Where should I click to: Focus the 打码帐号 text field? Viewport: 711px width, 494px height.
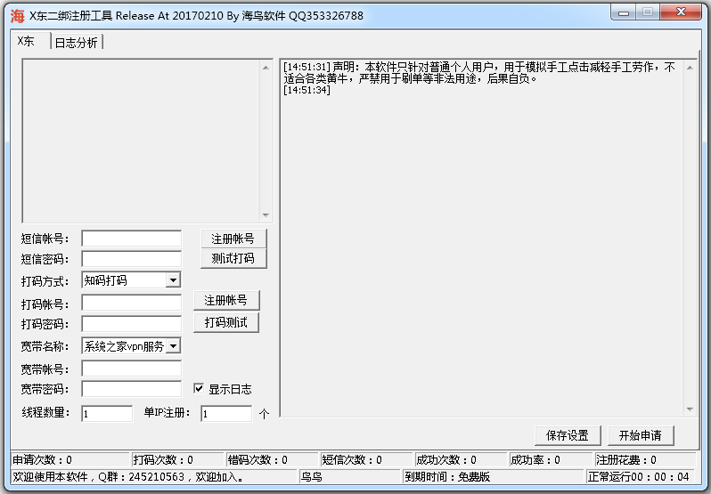131,303
